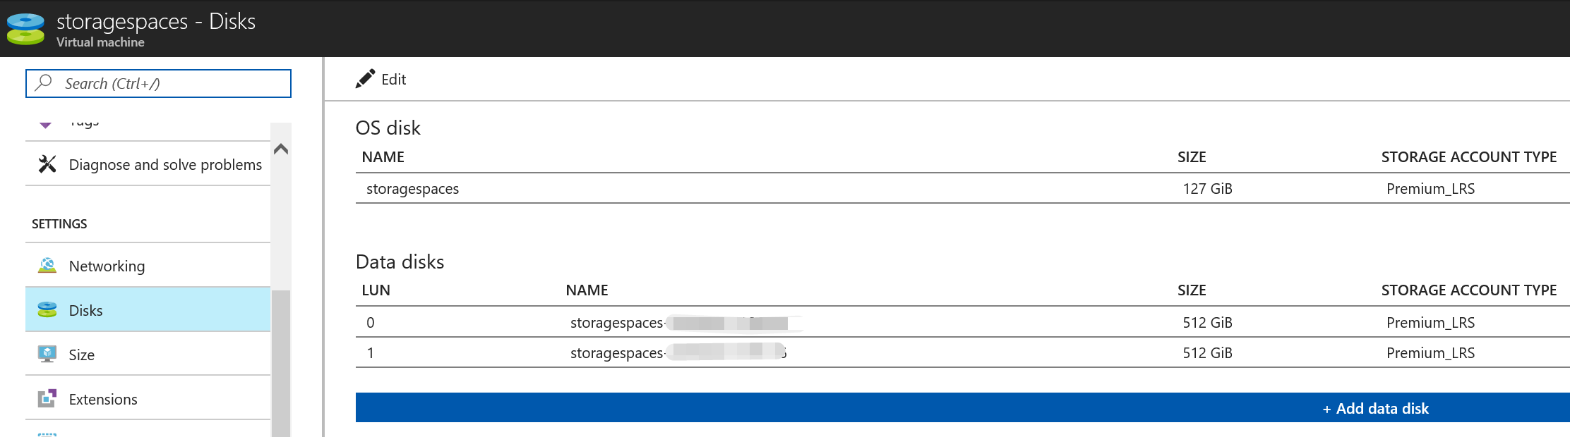Click the storagespaces disk logo in header

25,29
